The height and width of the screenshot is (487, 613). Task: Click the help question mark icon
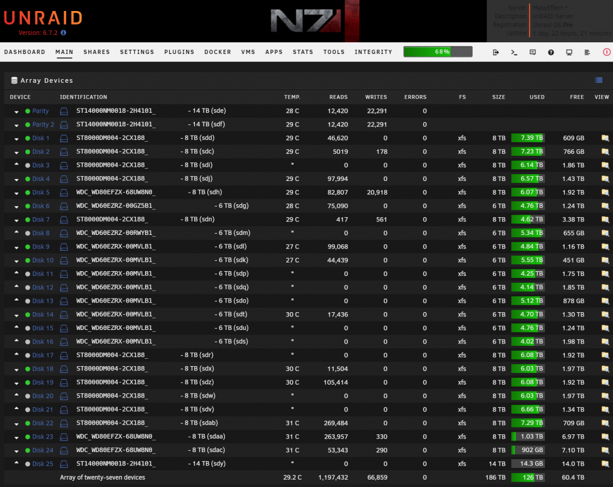point(551,52)
